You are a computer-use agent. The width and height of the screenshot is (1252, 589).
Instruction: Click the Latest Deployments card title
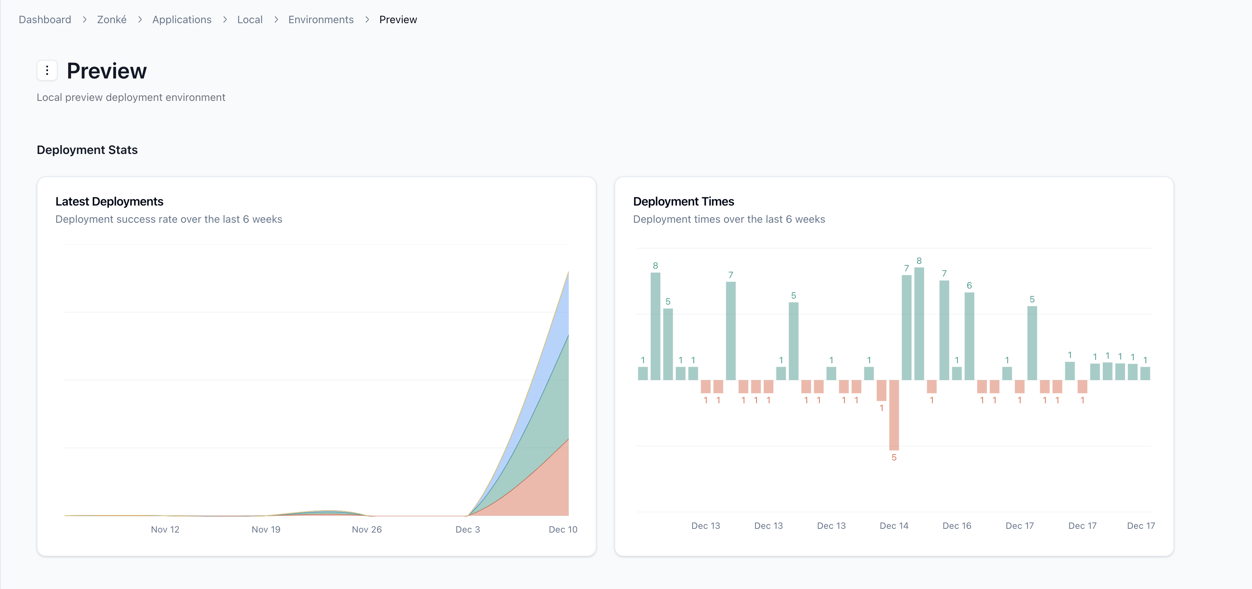click(109, 201)
